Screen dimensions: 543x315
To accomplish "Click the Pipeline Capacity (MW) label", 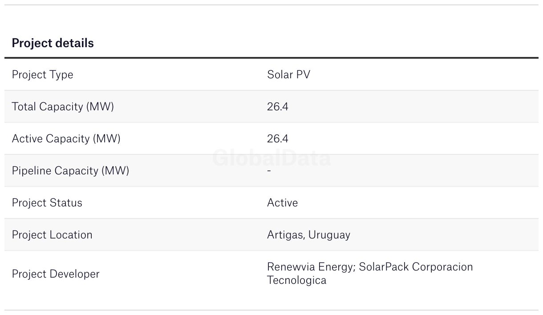I will [70, 171].
